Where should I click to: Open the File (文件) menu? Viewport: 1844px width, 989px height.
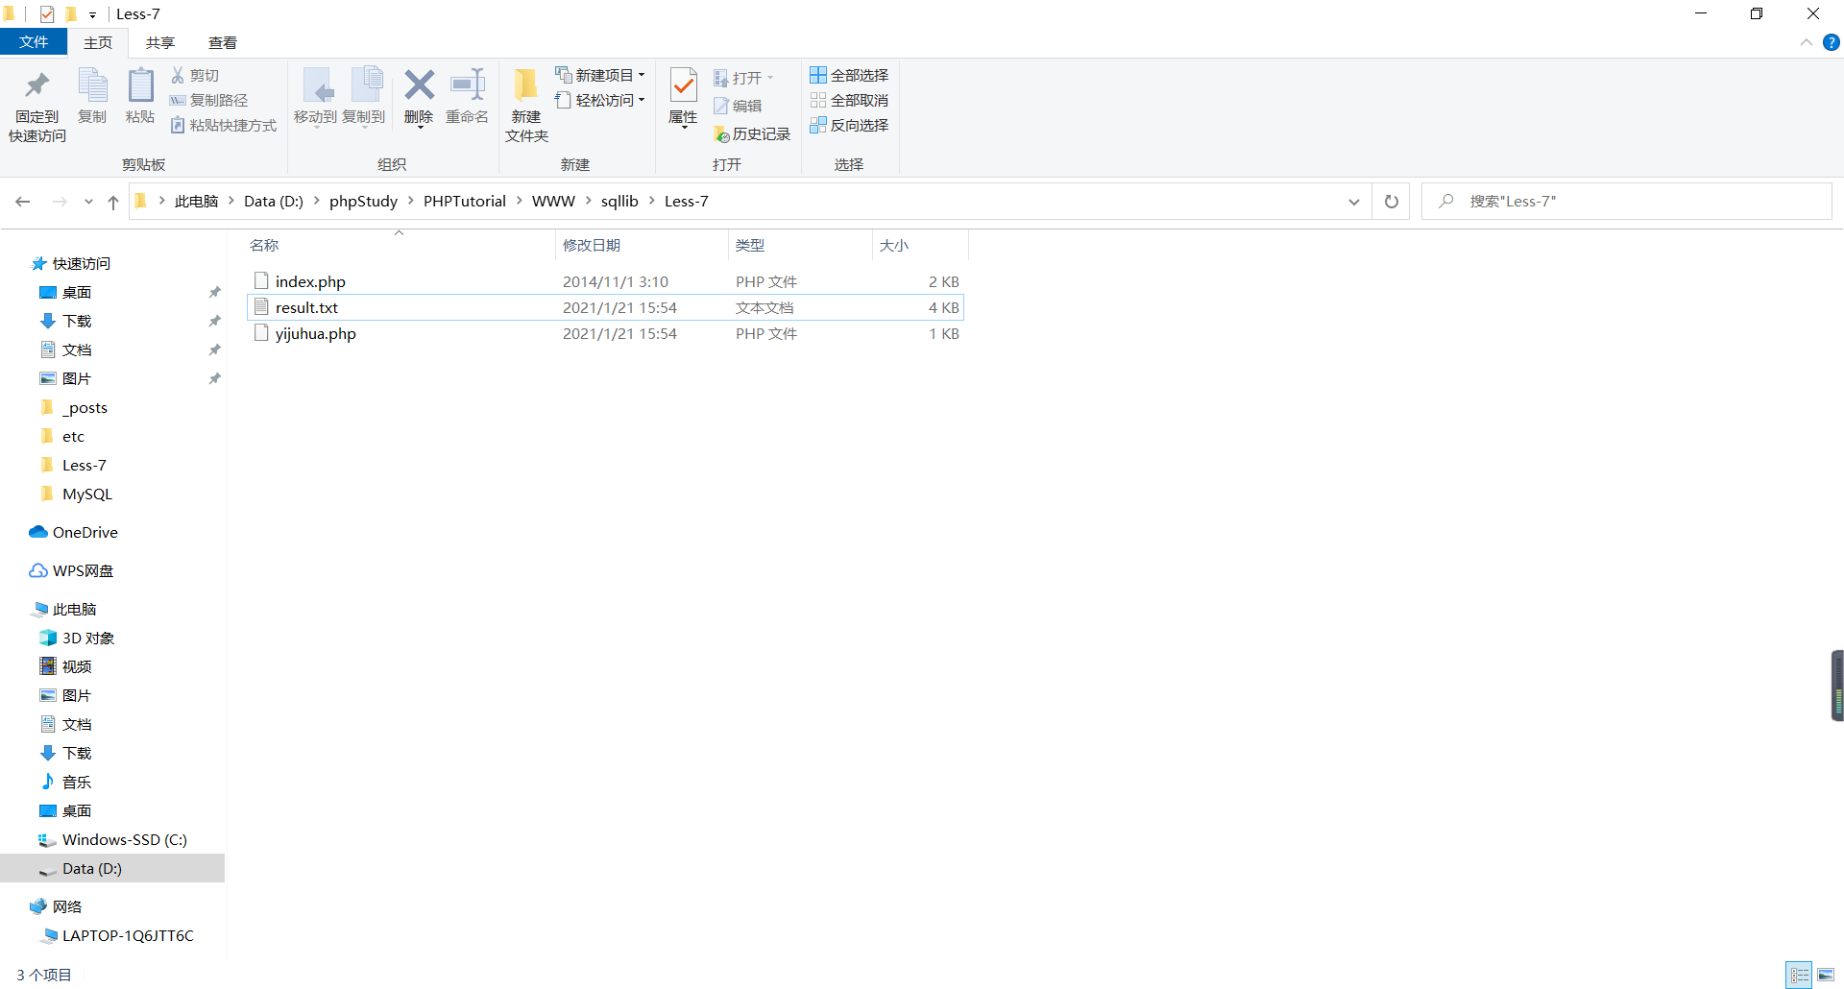click(34, 42)
